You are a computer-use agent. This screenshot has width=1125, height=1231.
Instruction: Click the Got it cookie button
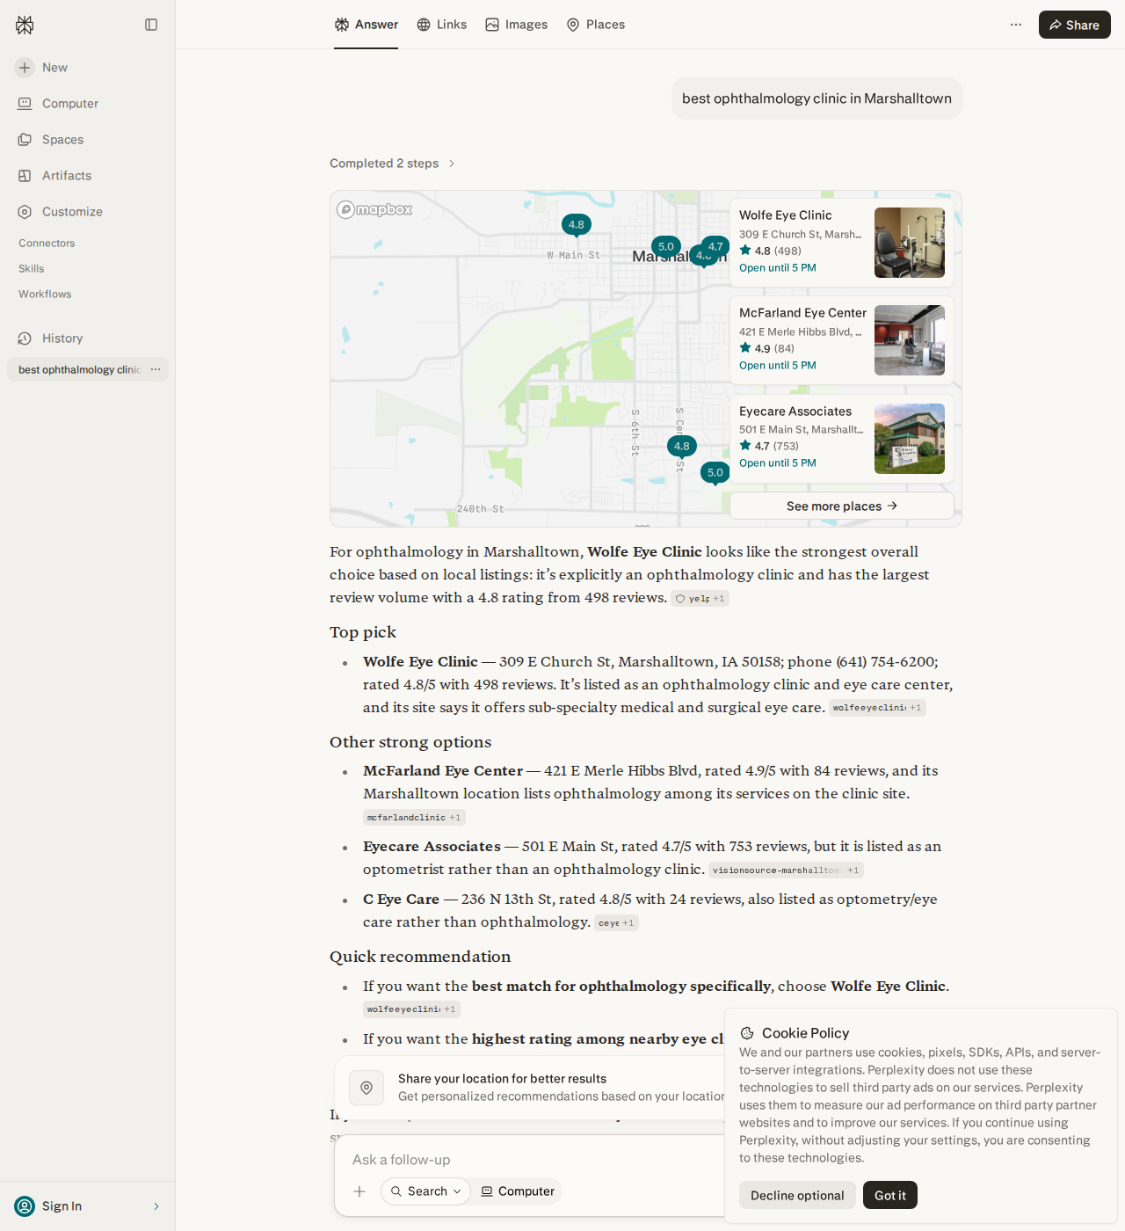pos(890,1195)
